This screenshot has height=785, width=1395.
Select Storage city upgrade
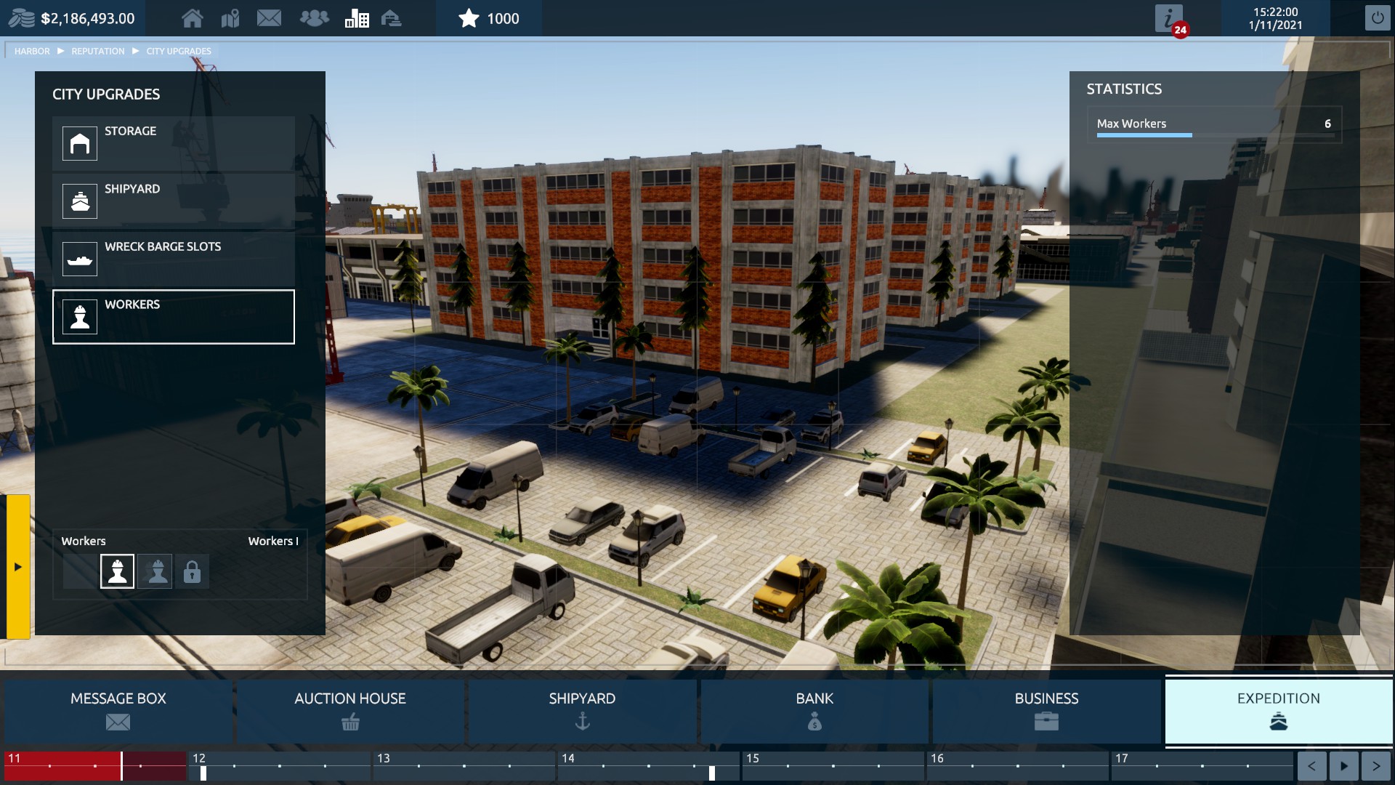coord(173,143)
